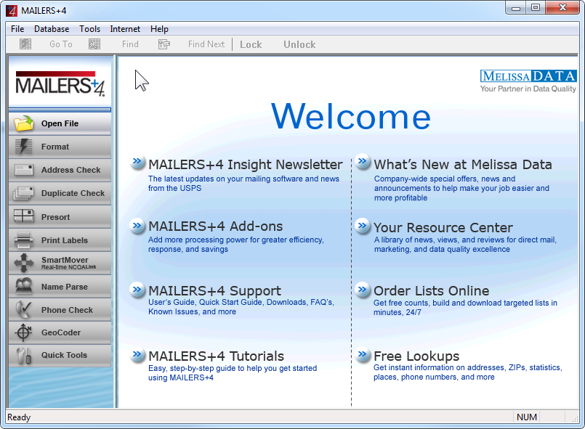
Task: Click the Name Parse button label
Action: (x=65, y=287)
